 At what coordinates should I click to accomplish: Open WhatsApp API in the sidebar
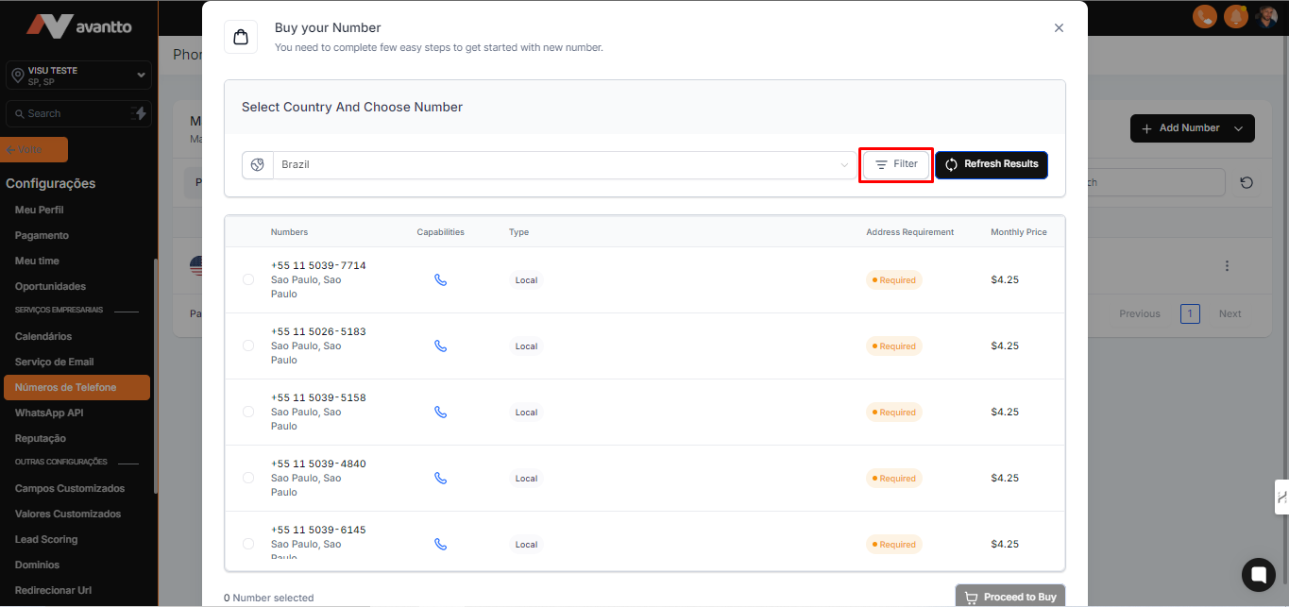(x=49, y=413)
